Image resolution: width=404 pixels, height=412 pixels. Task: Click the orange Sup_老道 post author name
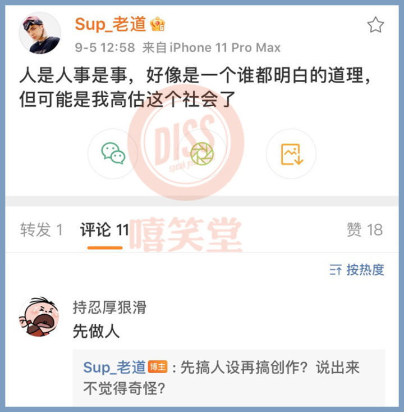(x=110, y=24)
